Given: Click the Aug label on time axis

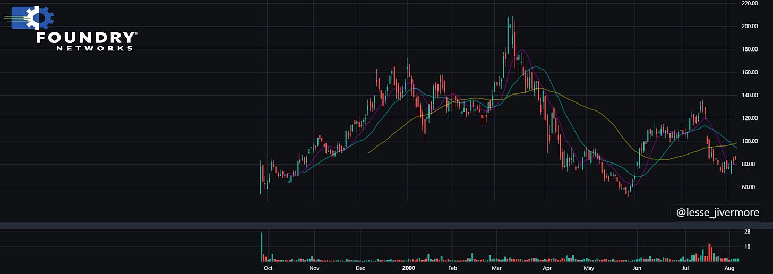Looking at the screenshot, I should pos(729,268).
